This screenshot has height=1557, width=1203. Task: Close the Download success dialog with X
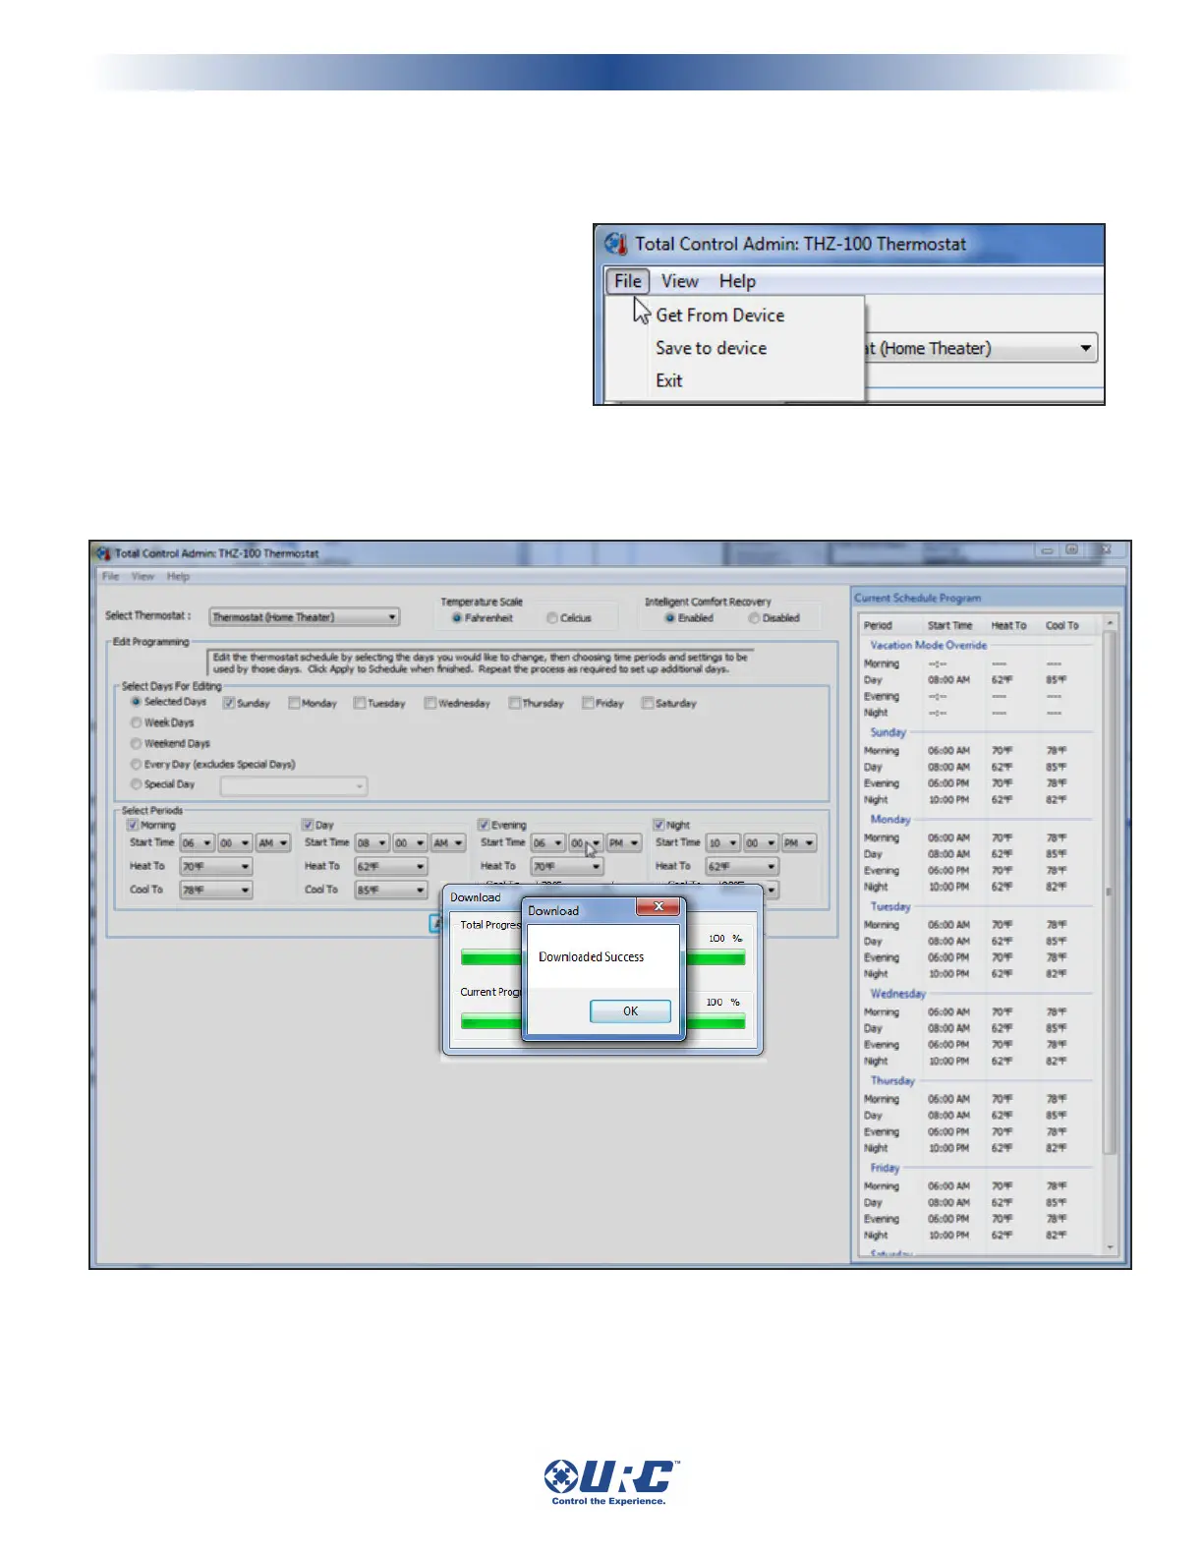pos(659,906)
